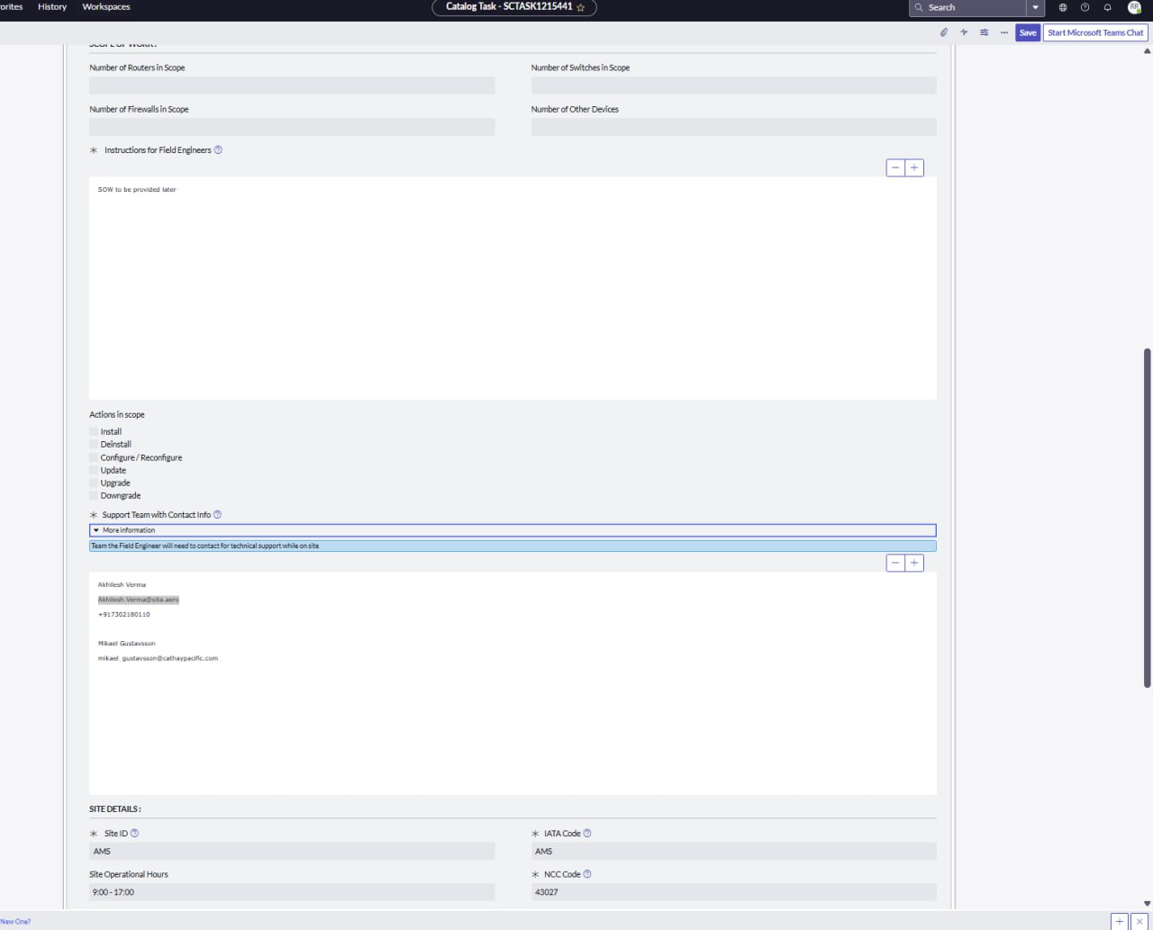Open the History menu

click(x=52, y=7)
